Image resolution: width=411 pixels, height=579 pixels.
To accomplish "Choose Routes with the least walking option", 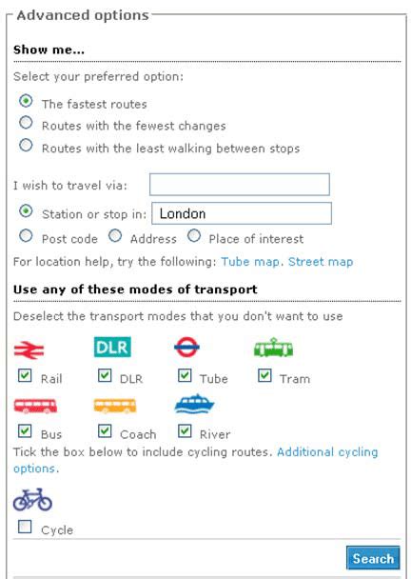I will [26, 145].
